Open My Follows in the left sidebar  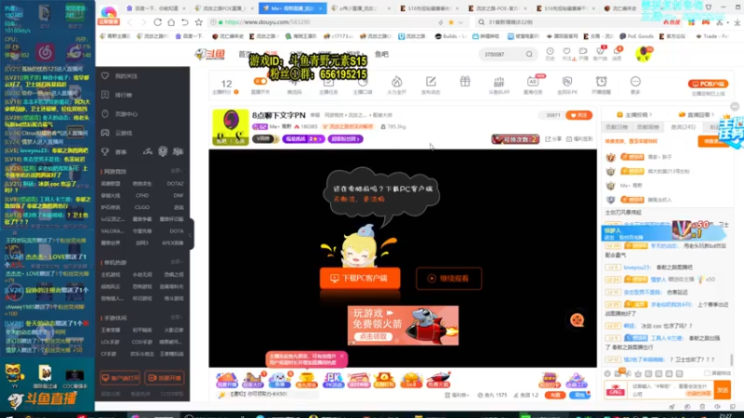point(121,76)
